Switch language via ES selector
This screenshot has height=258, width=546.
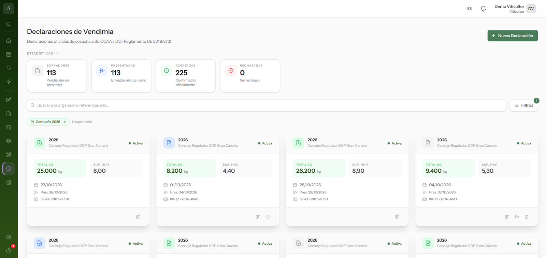tap(470, 9)
